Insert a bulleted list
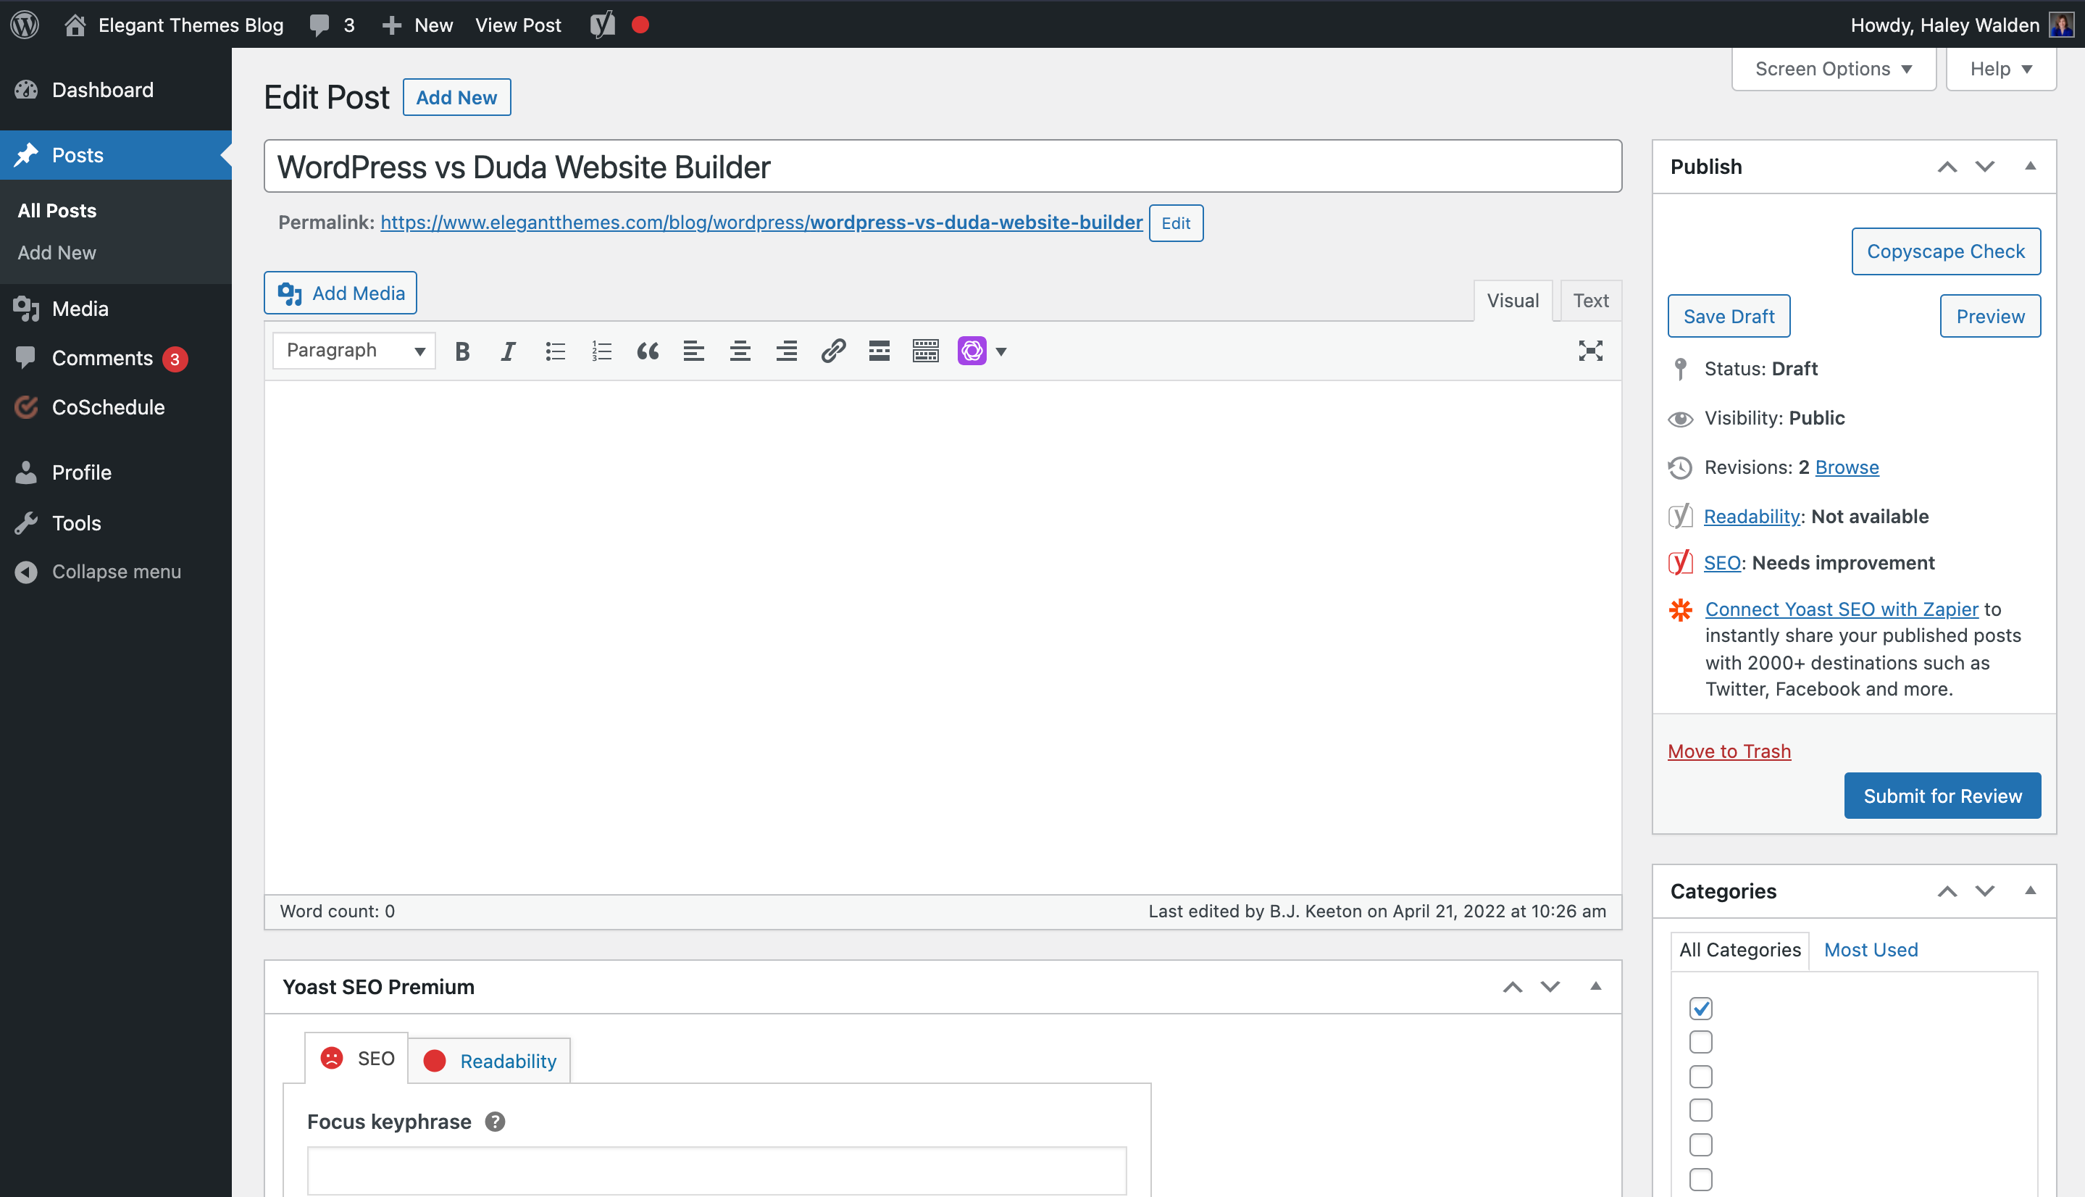2085x1197 pixels. coord(556,351)
